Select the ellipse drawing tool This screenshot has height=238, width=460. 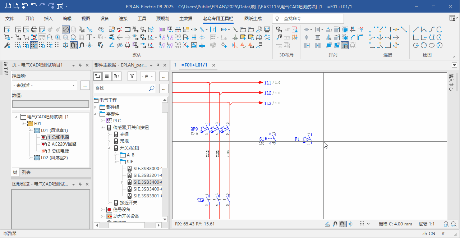point(432,45)
